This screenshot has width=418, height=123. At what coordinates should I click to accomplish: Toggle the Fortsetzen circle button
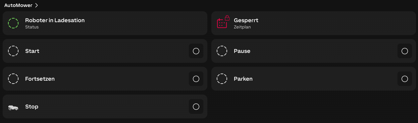point(196,79)
